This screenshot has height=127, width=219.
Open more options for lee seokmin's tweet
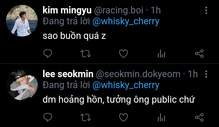pos(206,74)
